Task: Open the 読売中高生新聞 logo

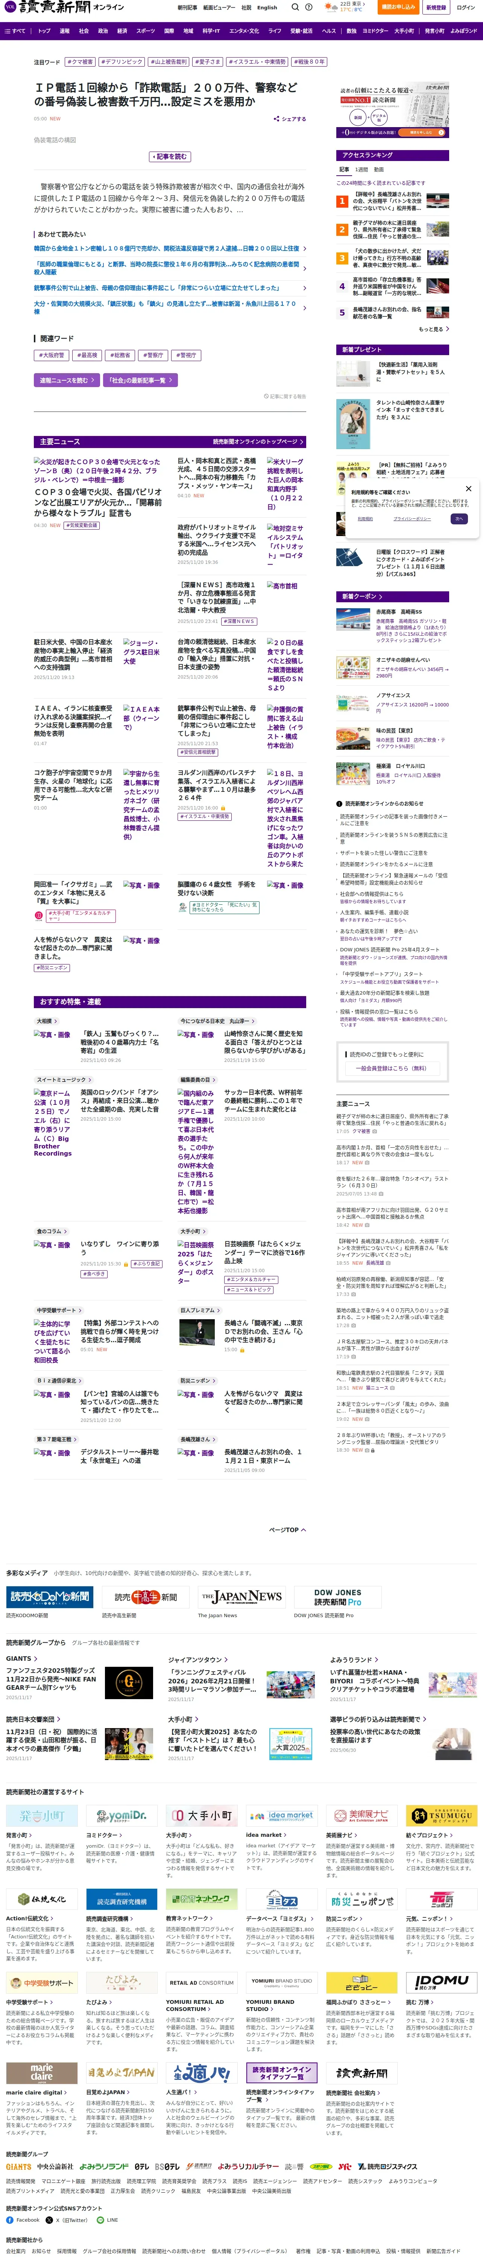Action: 145,1596
